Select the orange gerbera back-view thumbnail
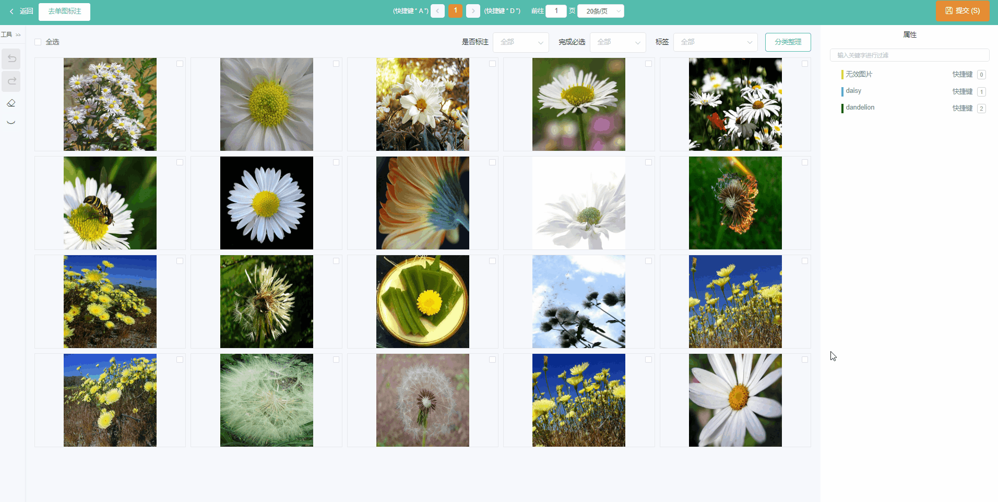Screen dimensions: 998x502 tap(423, 203)
